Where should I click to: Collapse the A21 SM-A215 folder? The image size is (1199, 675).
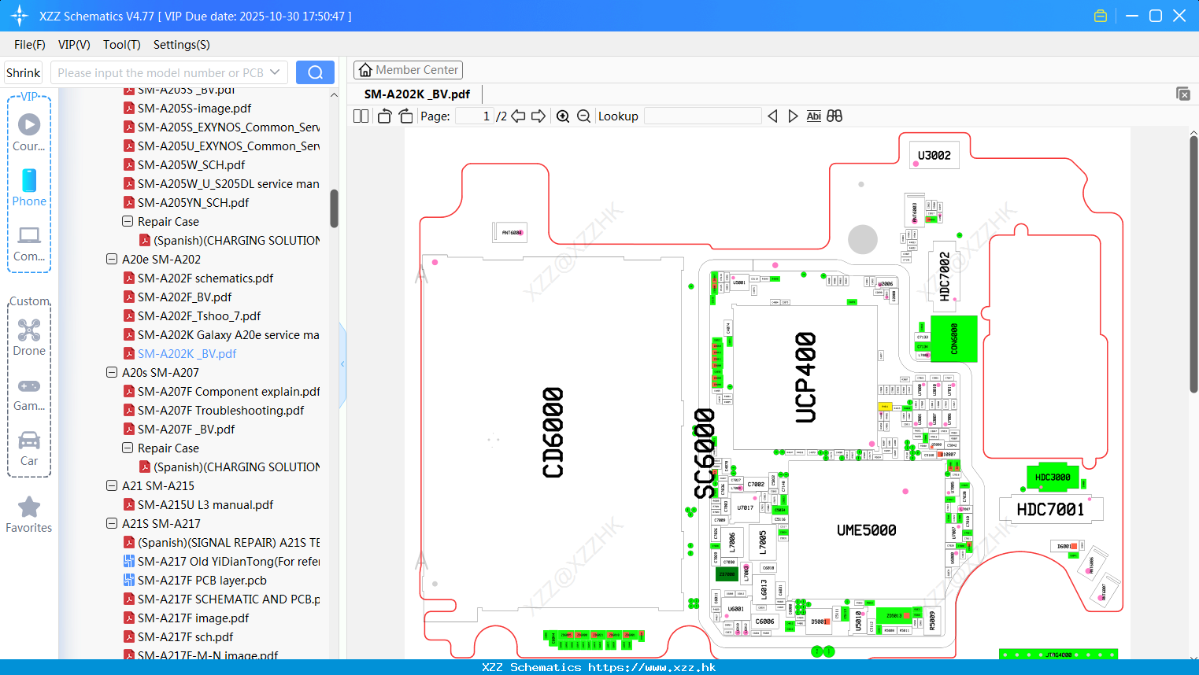click(x=112, y=485)
